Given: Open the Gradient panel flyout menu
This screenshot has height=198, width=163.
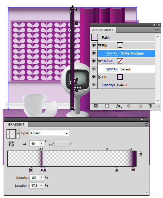Looking at the screenshot, I should (145, 125).
